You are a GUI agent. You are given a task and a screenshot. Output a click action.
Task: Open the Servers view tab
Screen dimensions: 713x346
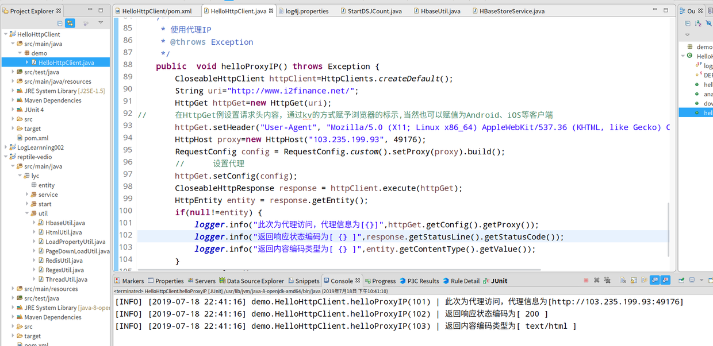click(x=201, y=281)
